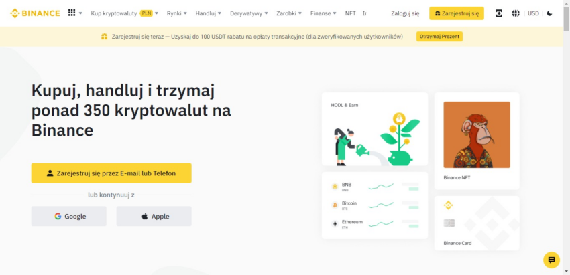
Task: Select the USD currency option
Action: [533, 13]
